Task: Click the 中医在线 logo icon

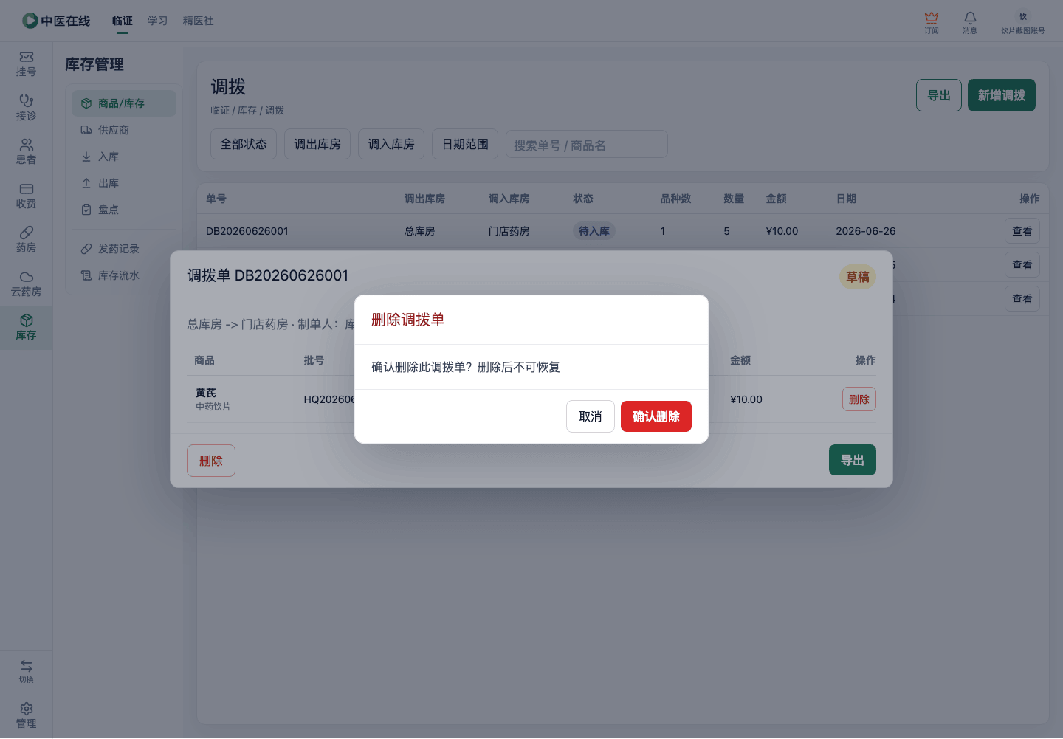Action: tap(30, 21)
